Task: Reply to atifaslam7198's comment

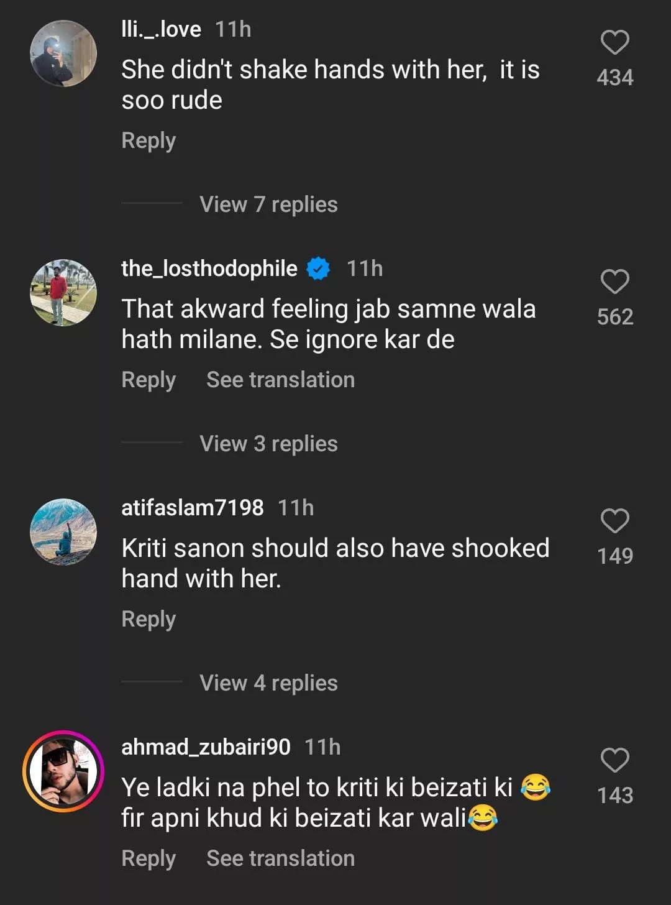Action: tap(148, 619)
